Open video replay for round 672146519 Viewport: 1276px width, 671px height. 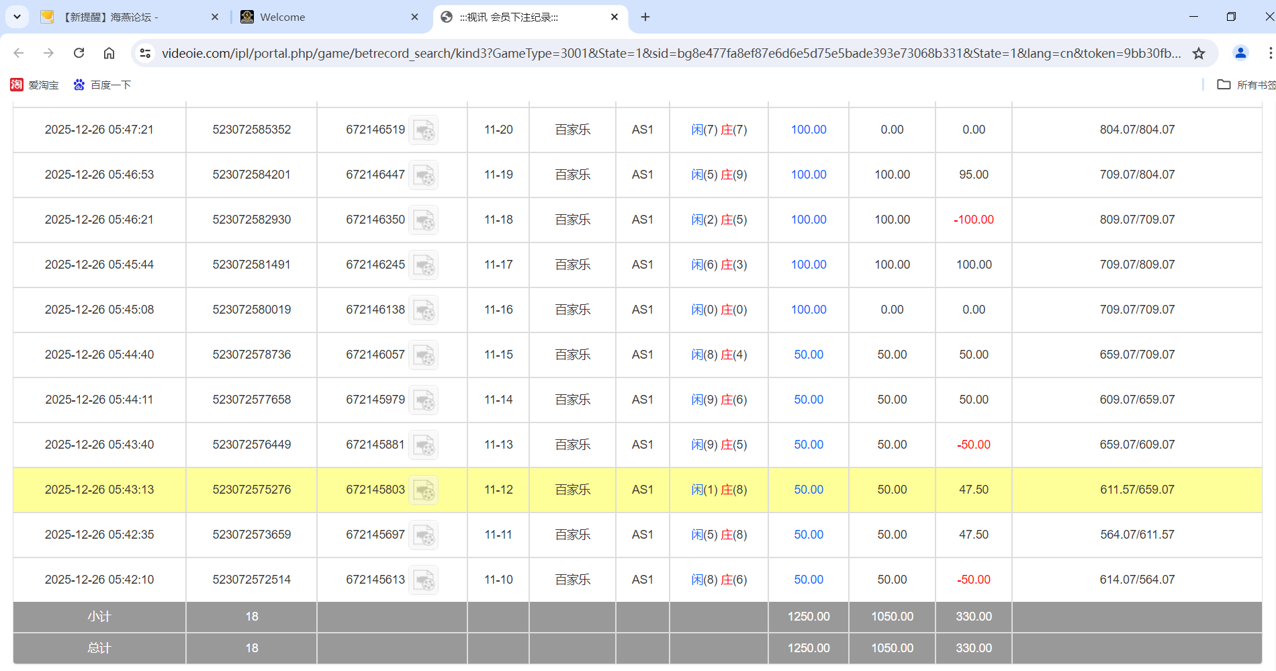(424, 130)
